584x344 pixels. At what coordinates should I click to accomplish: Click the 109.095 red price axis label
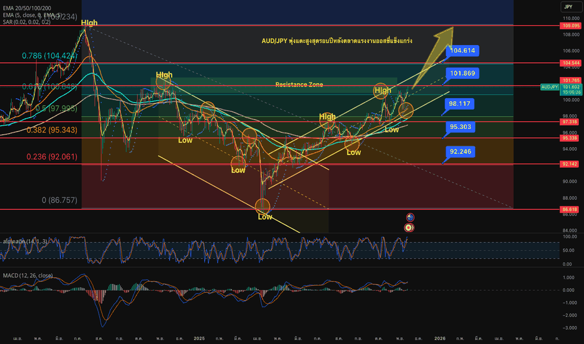[571, 26]
